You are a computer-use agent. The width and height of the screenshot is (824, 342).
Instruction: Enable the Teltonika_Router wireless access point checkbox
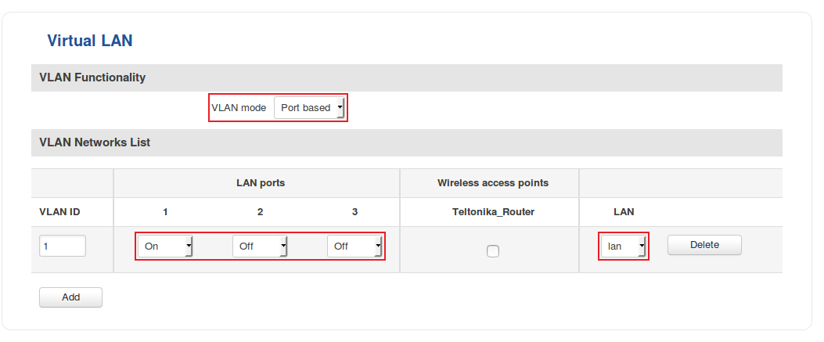click(493, 251)
